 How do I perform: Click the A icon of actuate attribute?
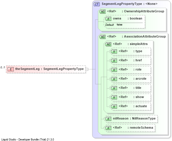point(114,107)
